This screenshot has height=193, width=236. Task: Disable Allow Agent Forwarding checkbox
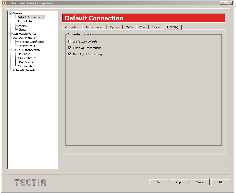pyautogui.click(x=70, y=54)
